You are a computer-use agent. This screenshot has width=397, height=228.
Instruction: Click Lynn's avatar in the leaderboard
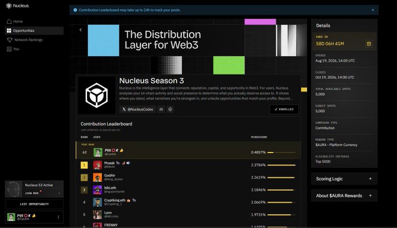(x=97, y=215)
